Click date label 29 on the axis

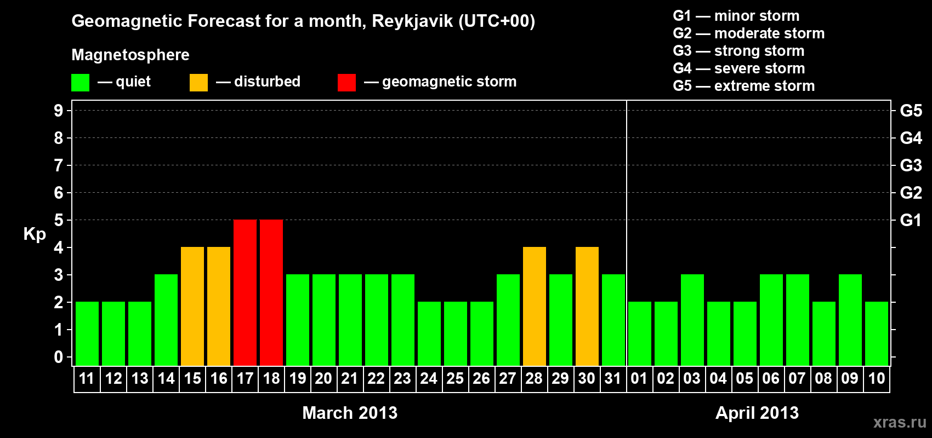pyautogui.click(x=561, y=379)
